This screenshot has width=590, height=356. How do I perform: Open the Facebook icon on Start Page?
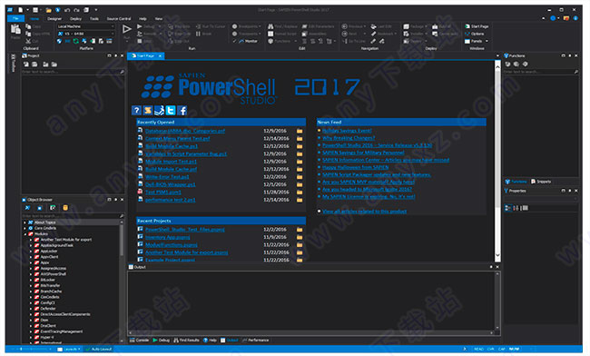(x=182, y=110)
